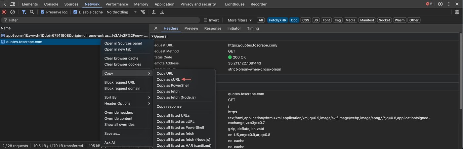The height and width of the screenshot is (149, 463).
Task: Choose Ask AI menu entry
Action: pyautogui.click(x=109, y=142)
